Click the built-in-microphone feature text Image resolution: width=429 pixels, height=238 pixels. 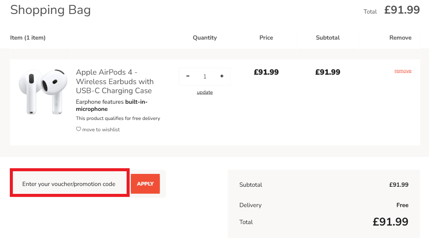pyautogui.click(x=112, y=105)
